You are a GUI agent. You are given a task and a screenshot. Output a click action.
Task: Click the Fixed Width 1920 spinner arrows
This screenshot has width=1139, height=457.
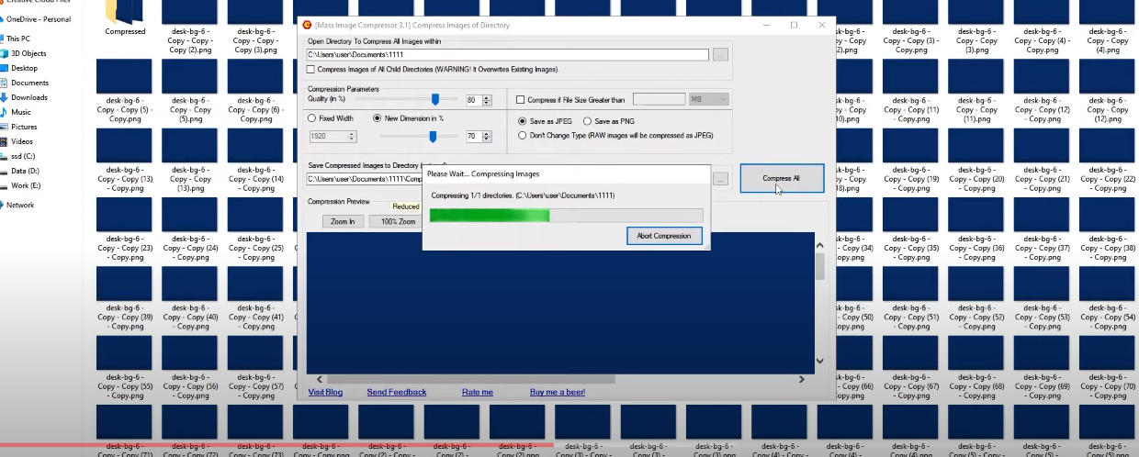351,137
